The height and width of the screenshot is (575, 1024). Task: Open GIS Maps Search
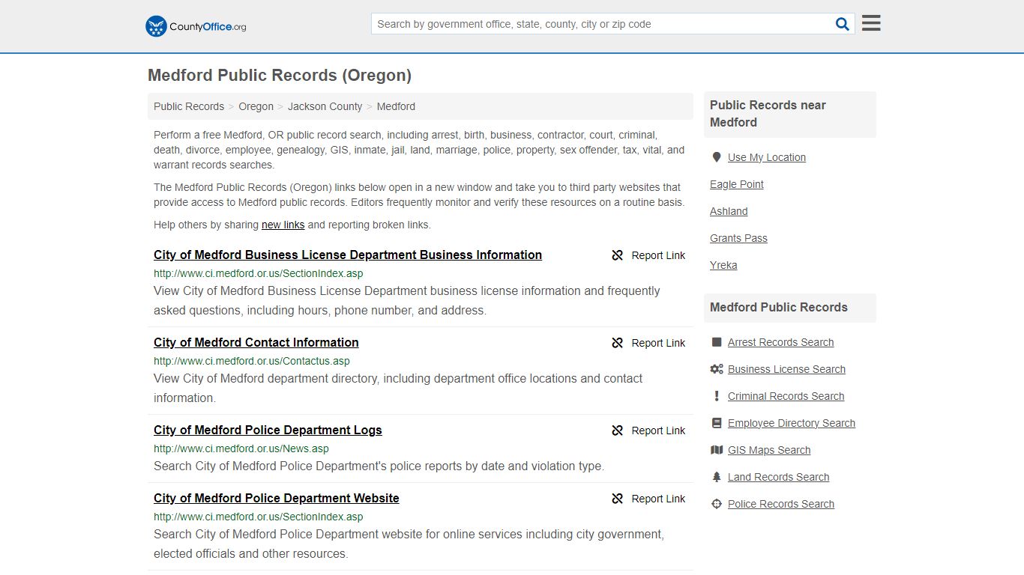[x=769, y=450]
